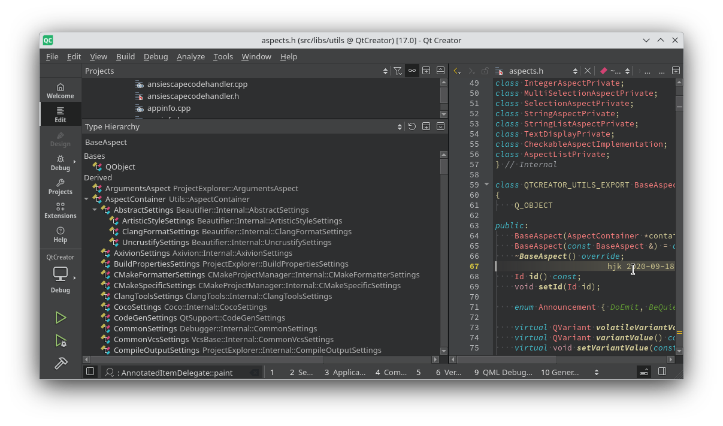Build the project with the hammer icon
Image resolution: width=723 pixels, height=426 pixels.
coord(60,364)
